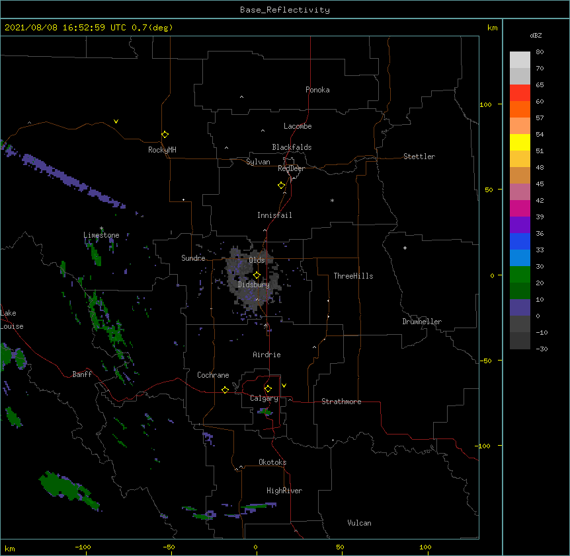Click the yellow radar marker near Olds
This screenshot has width=570, height=556.
(x=257, y=275)
